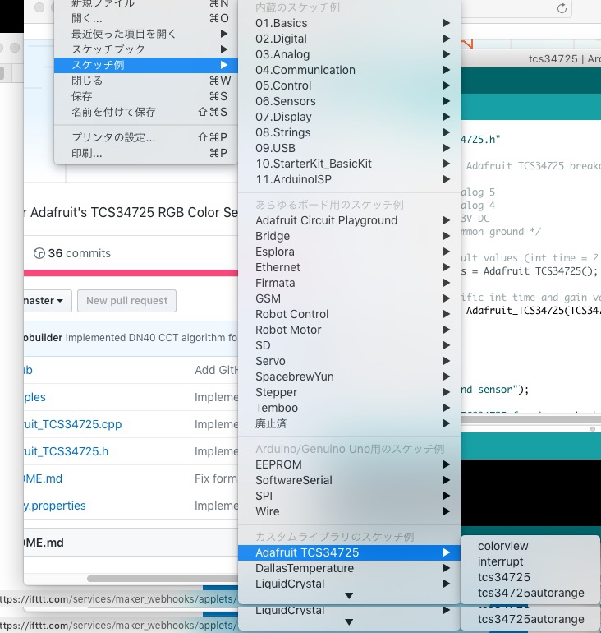This screenshot has width=601, height=633.
Task: Open the 08.Strings examples submenu
Action: (349, 132)
